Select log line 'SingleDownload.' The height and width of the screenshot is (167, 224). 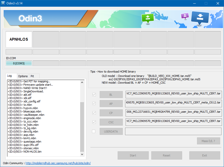26,91
